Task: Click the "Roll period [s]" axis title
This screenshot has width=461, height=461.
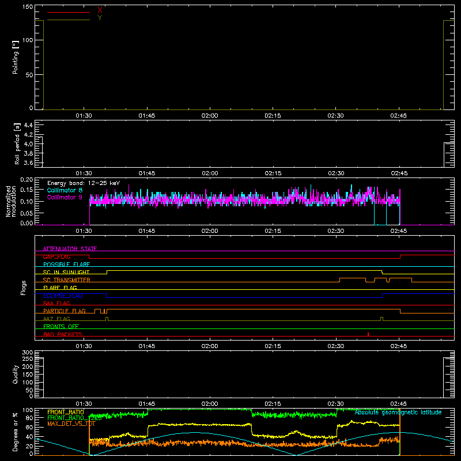Action: (17, 143)
